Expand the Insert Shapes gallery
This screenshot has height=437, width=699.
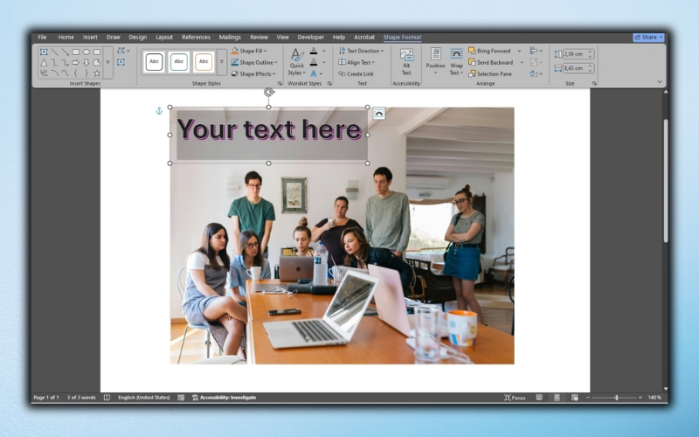pyautogui.click(x=107, y=62)
